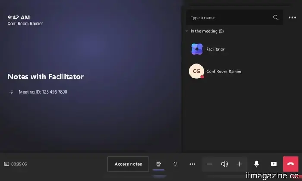Expand the layout chevrons control
Image resolution: width=302 pixels, height=181 pixels.
point(175,164)
